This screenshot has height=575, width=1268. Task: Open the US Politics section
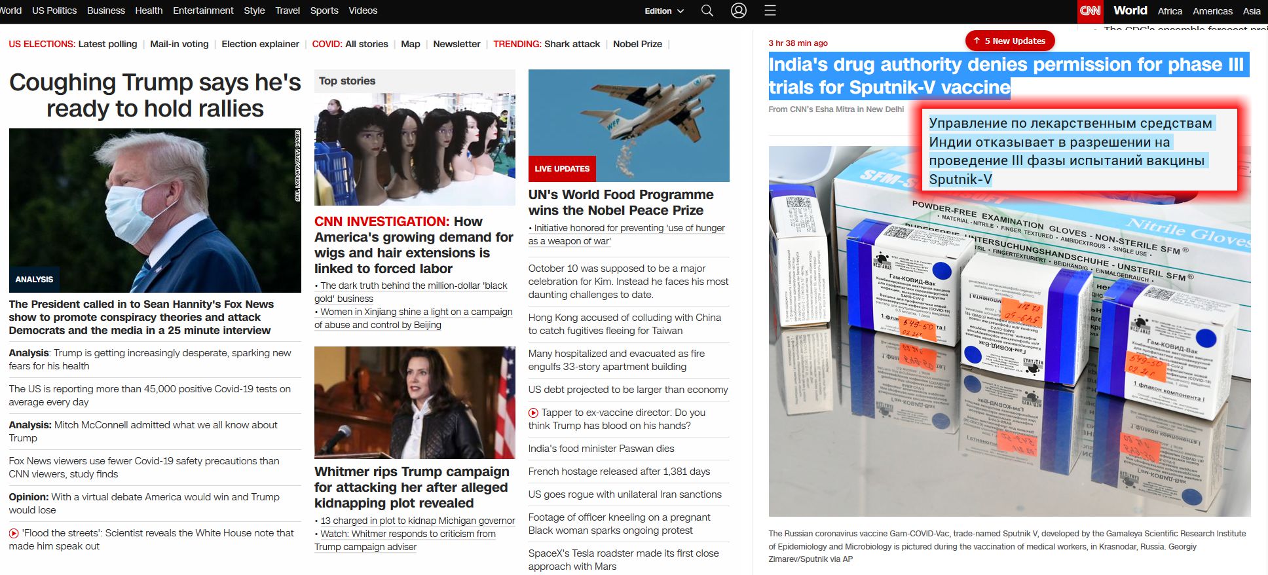pos(54,10)
